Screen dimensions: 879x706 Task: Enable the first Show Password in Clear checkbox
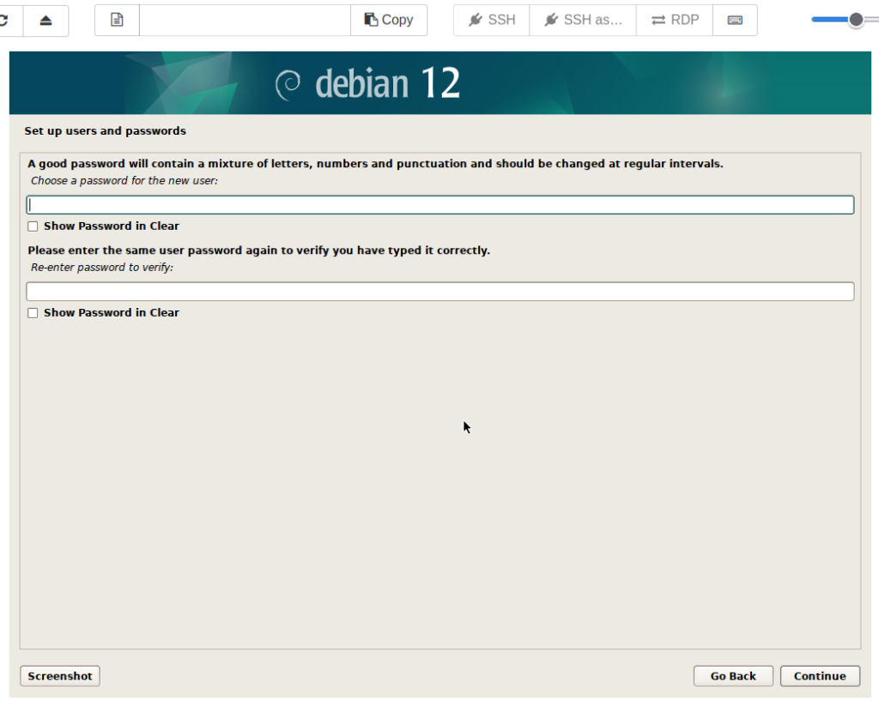tap(33, 226)
